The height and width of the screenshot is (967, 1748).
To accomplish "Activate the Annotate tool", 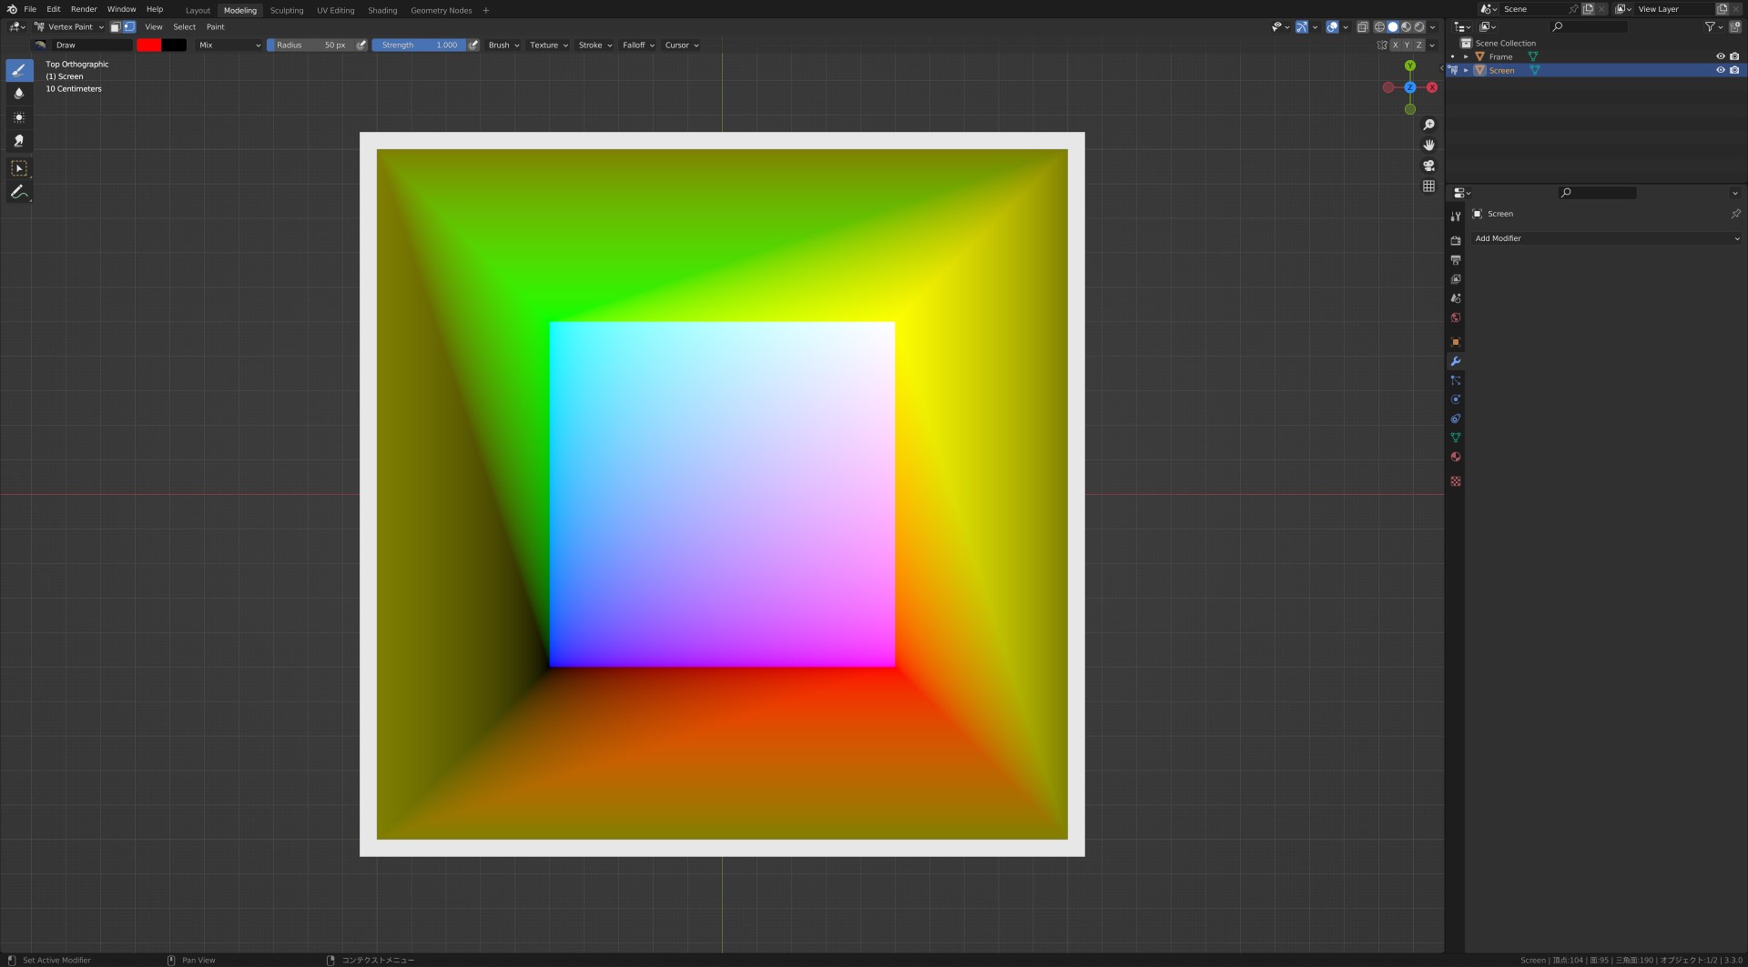I will pos(19,192).
